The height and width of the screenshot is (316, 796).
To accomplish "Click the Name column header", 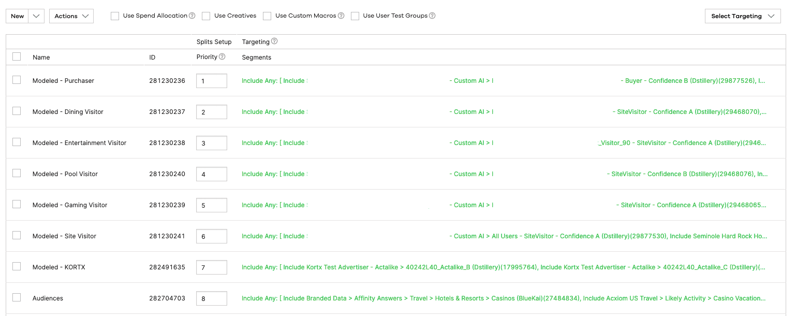I will (x=41, y=58).
